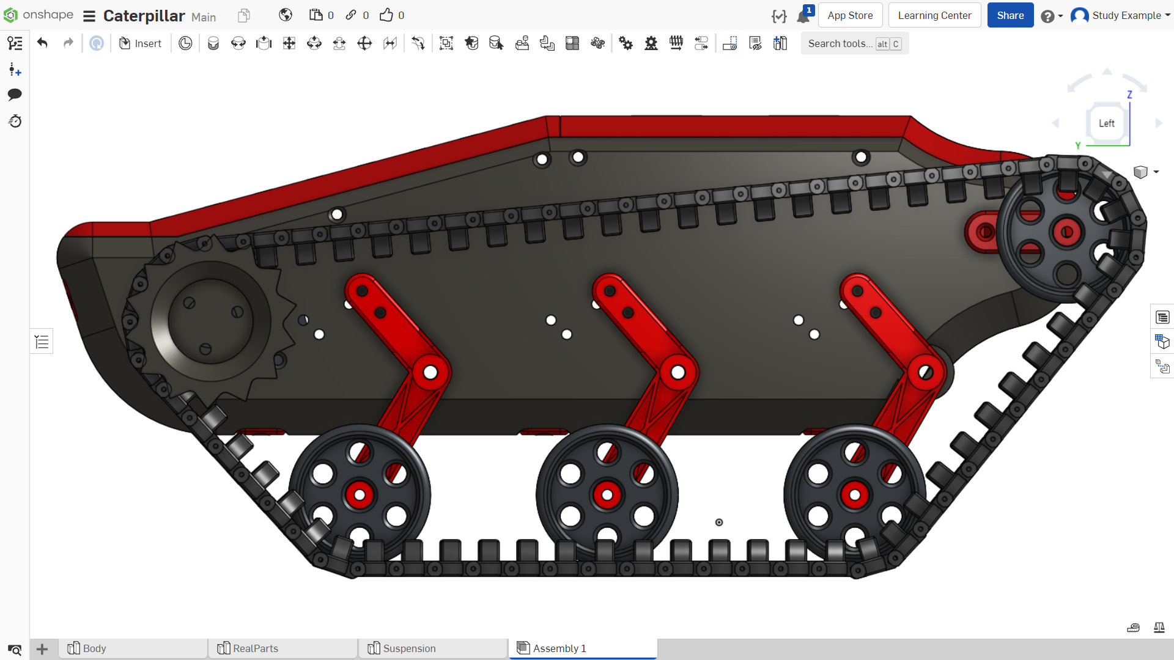The width and height of the screenshot is (1174, 660).
Task: Expand the help question mark menu
Action: 1052,16
